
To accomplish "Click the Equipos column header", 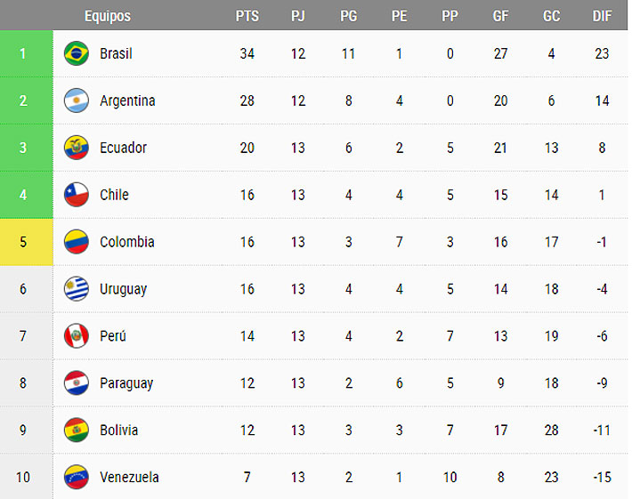I will tap(108, 16).
